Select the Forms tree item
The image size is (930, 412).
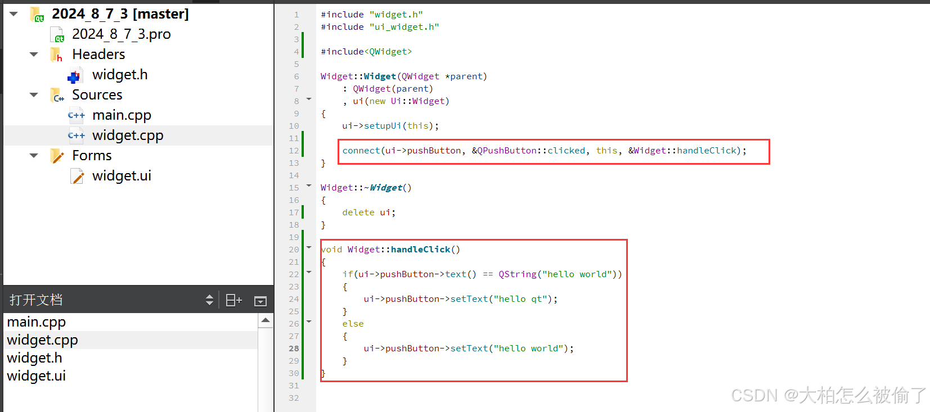click(x=92, y=156)
